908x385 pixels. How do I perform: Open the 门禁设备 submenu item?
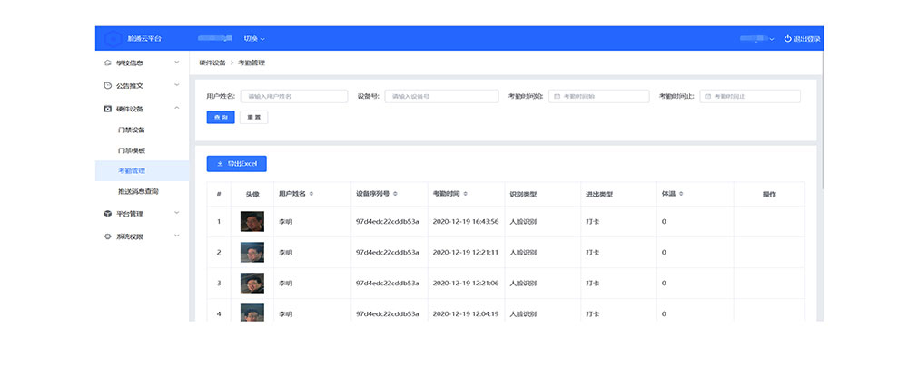coord(132,130)
